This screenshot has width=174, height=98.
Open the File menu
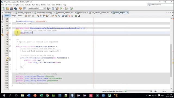[x=2, y=5]
